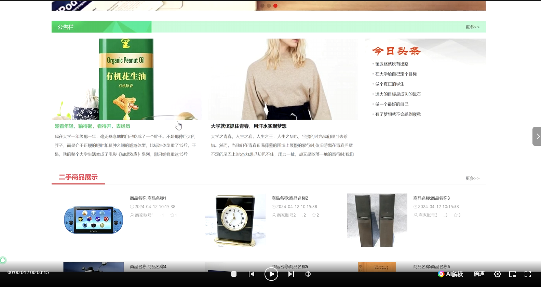Open product 商品名称:商品名称6
541x287 pixels.
[432, 266]
